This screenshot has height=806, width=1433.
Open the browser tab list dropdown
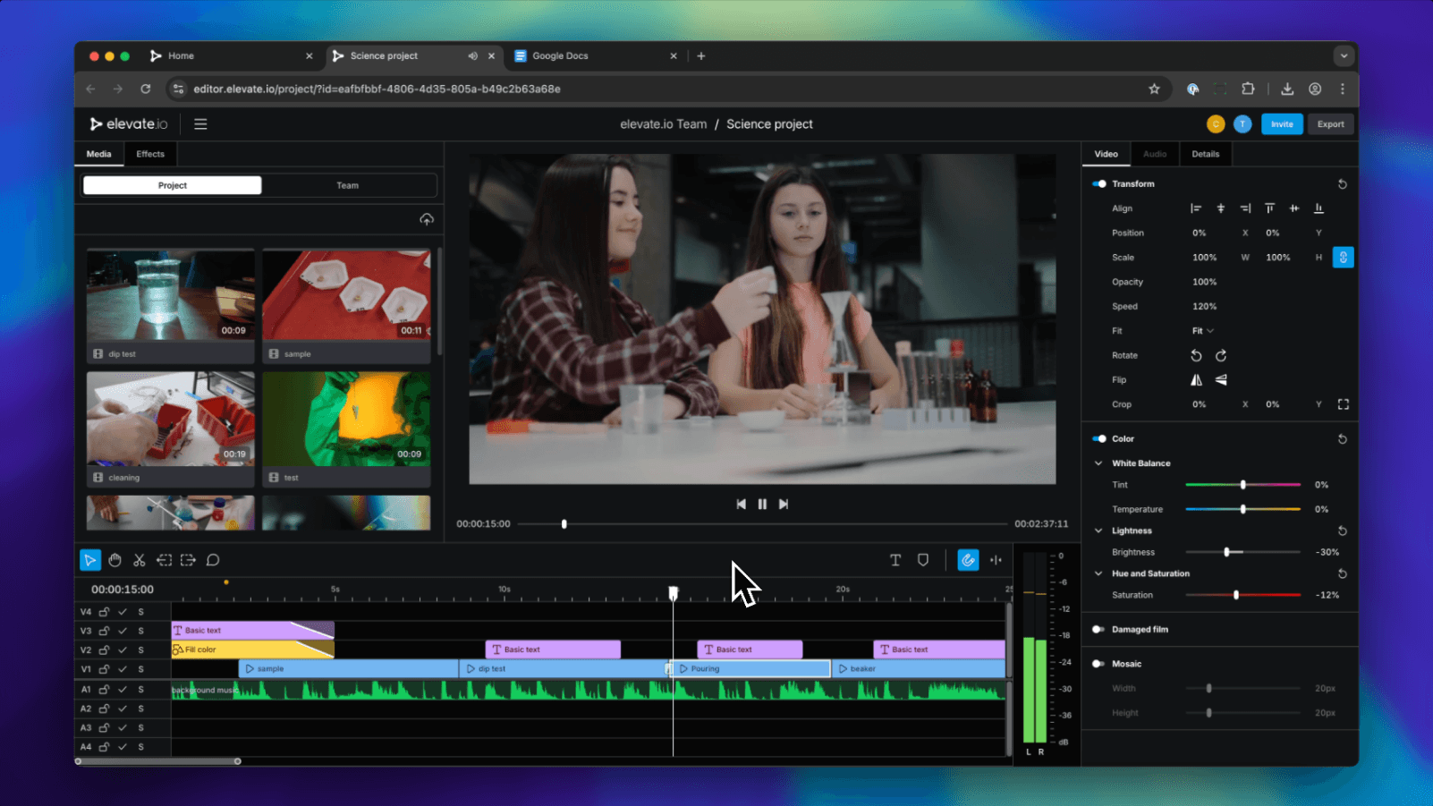point(1344,55)
